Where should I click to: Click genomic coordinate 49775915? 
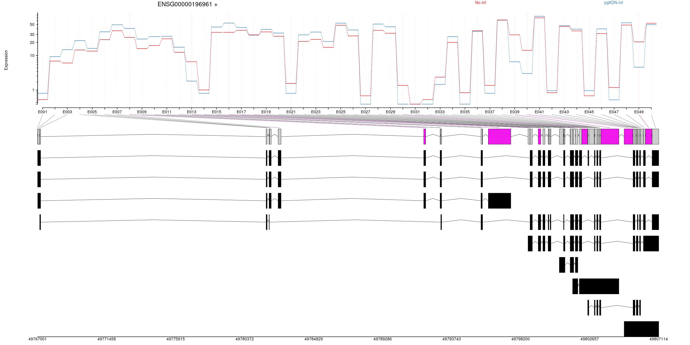[x=175, y=339]
